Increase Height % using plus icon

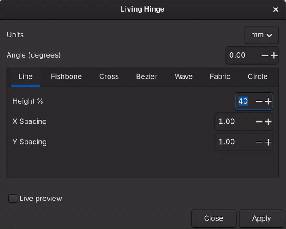(268, 101)
